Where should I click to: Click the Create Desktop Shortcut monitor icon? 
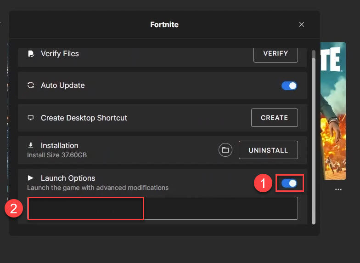point(31,118)
